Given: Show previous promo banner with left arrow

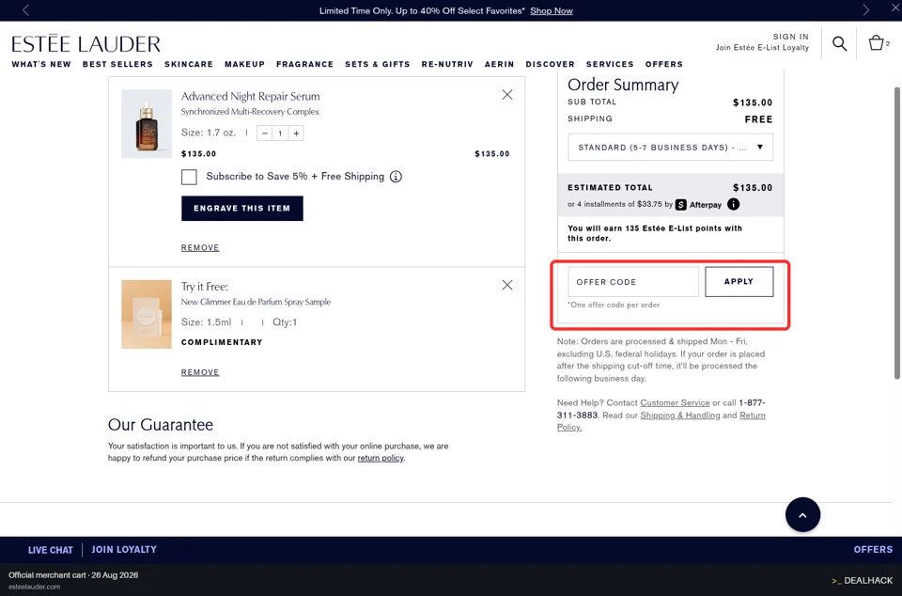Looking at the screenshot, I should [25, 10].
